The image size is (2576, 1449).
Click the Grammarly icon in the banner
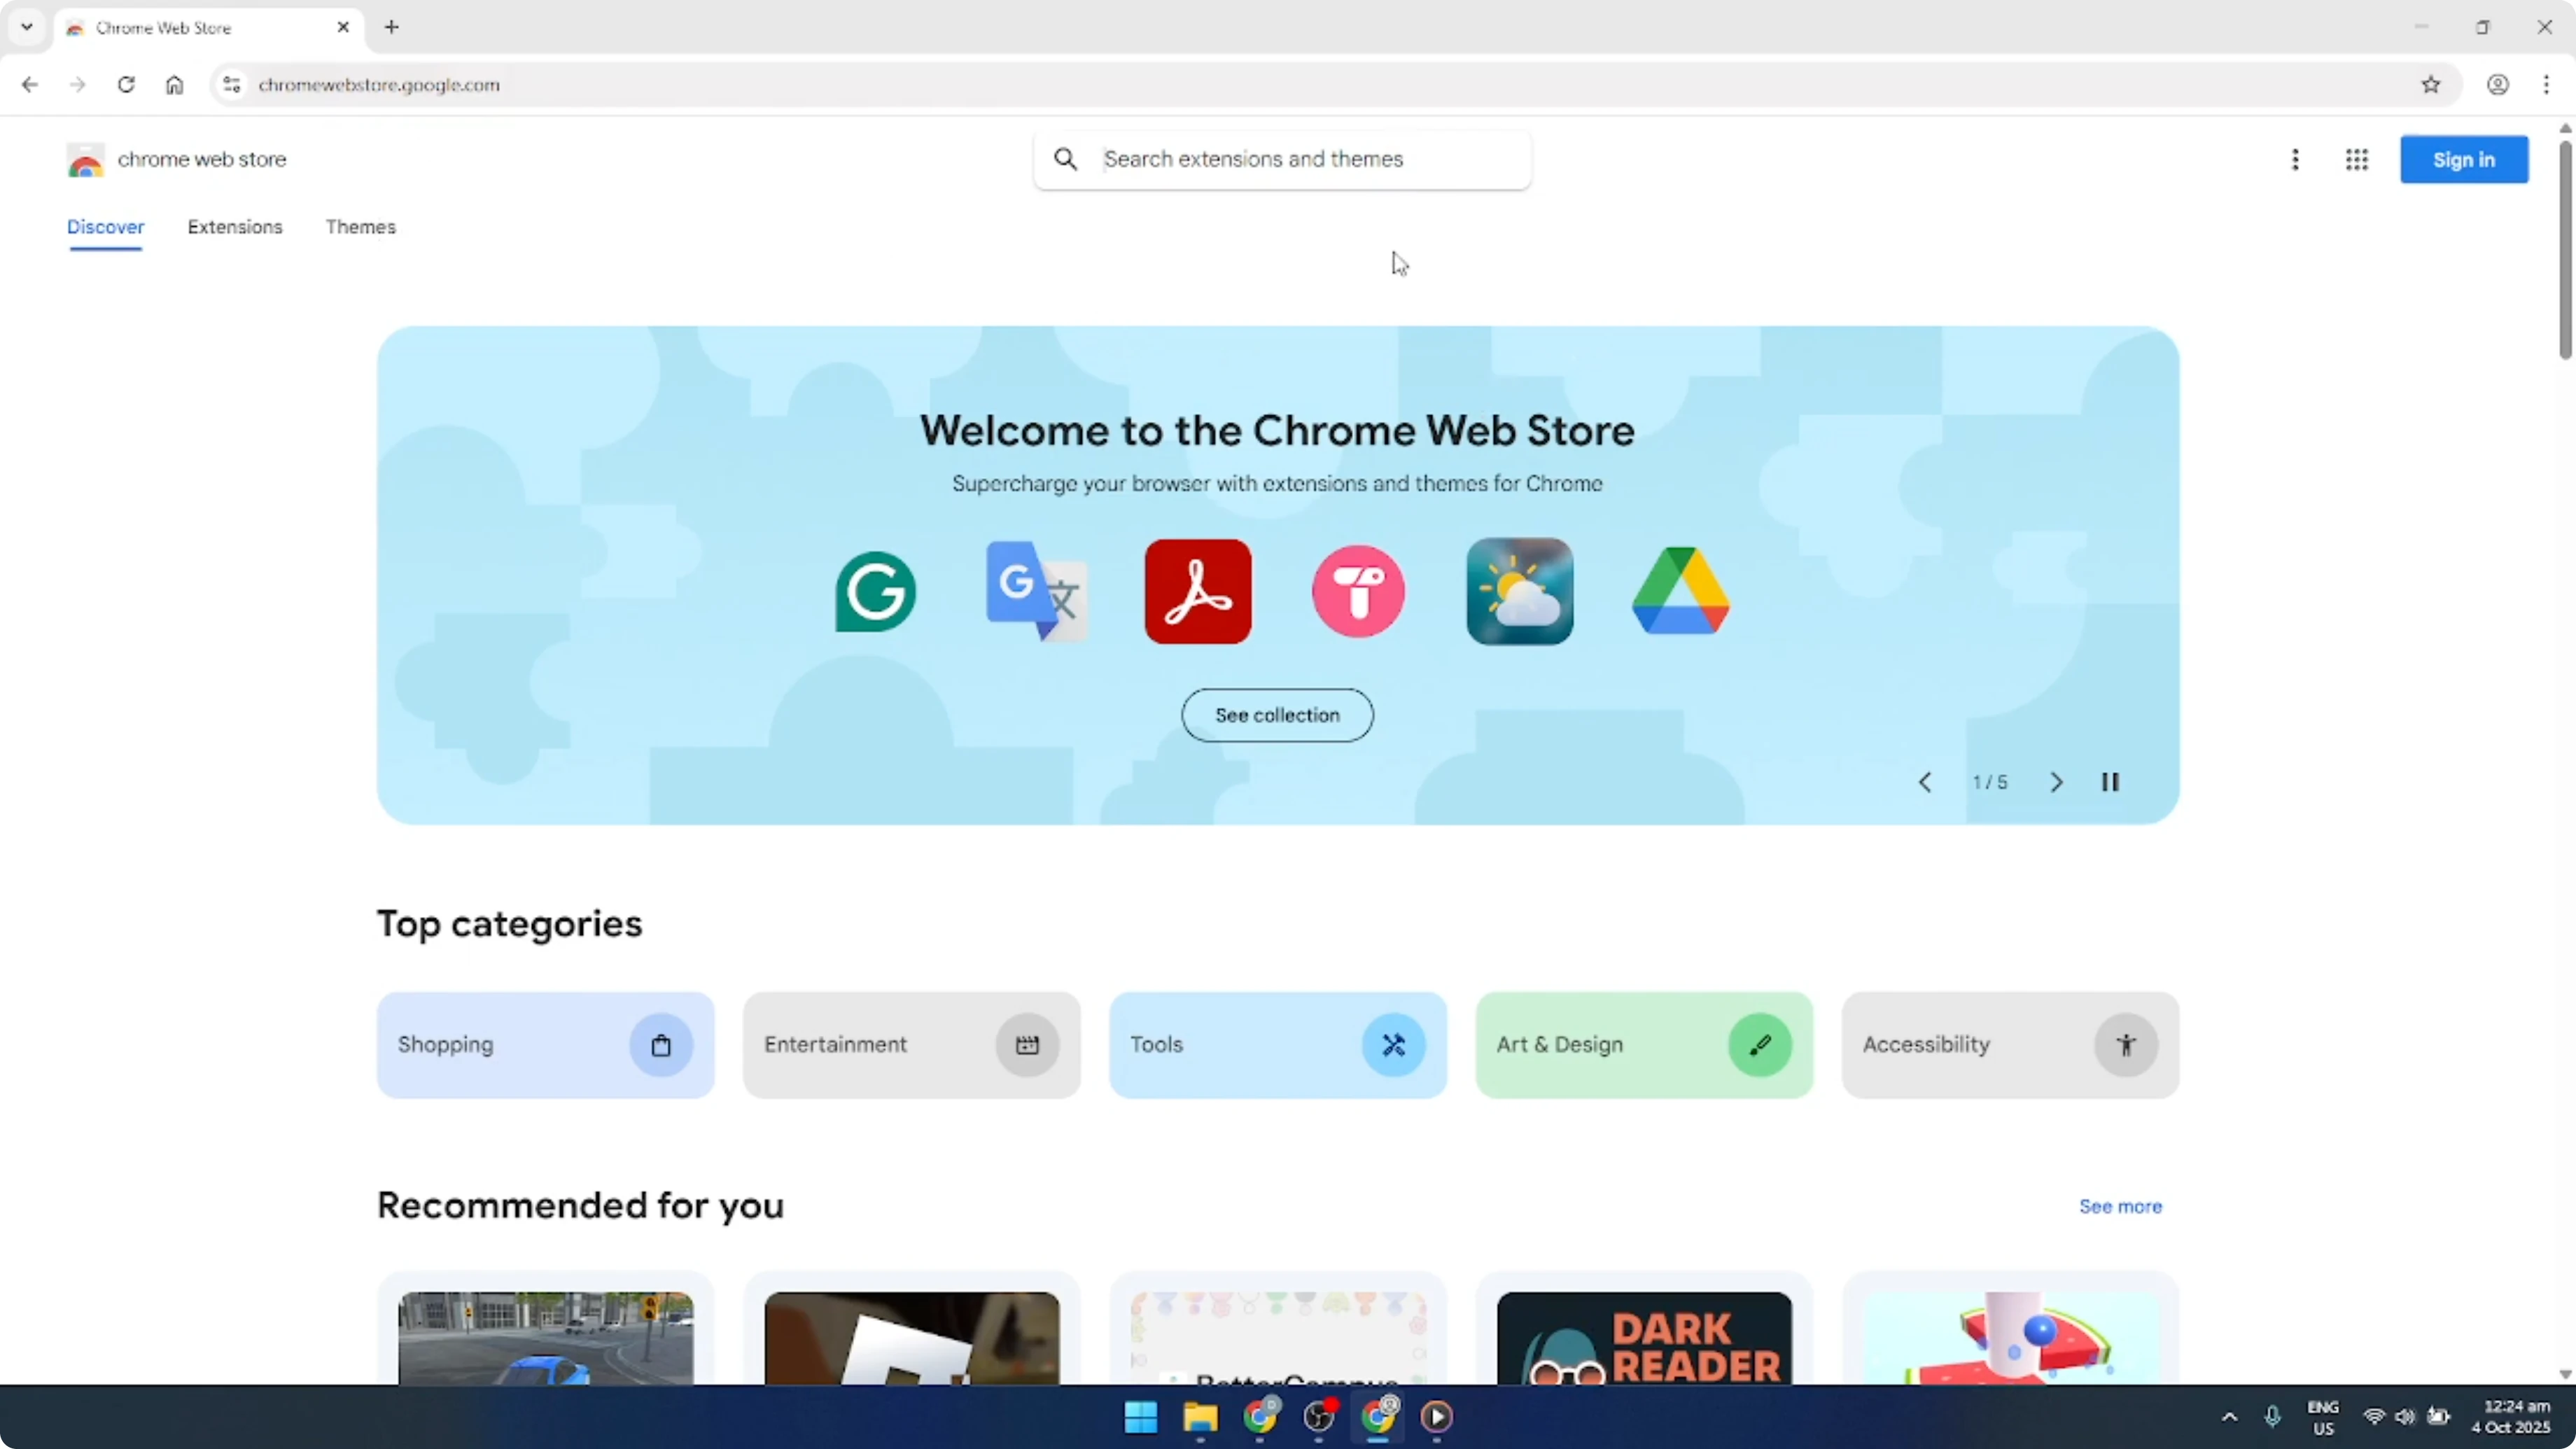tap(875, 591)
